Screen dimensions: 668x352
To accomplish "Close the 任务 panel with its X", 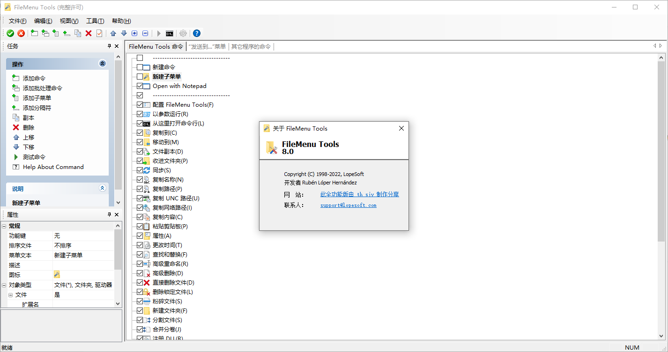I will [117, 46].
